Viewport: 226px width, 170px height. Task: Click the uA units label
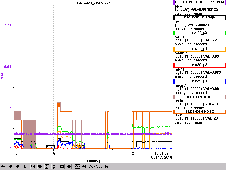(177, 22)
